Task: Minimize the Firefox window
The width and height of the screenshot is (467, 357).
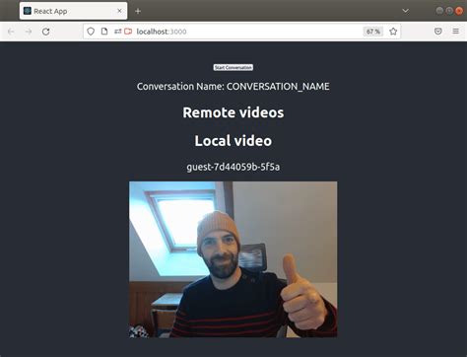Action: pyautogui.click(x=439, y=11)
